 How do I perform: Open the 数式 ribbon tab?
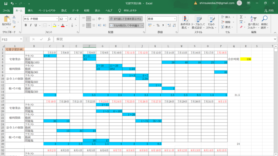(x=64, y=10)
